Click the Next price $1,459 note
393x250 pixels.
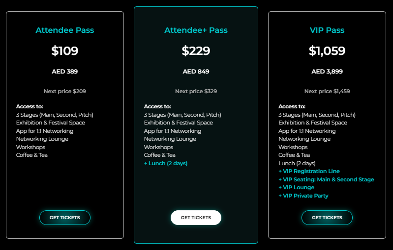pos(327,91)
